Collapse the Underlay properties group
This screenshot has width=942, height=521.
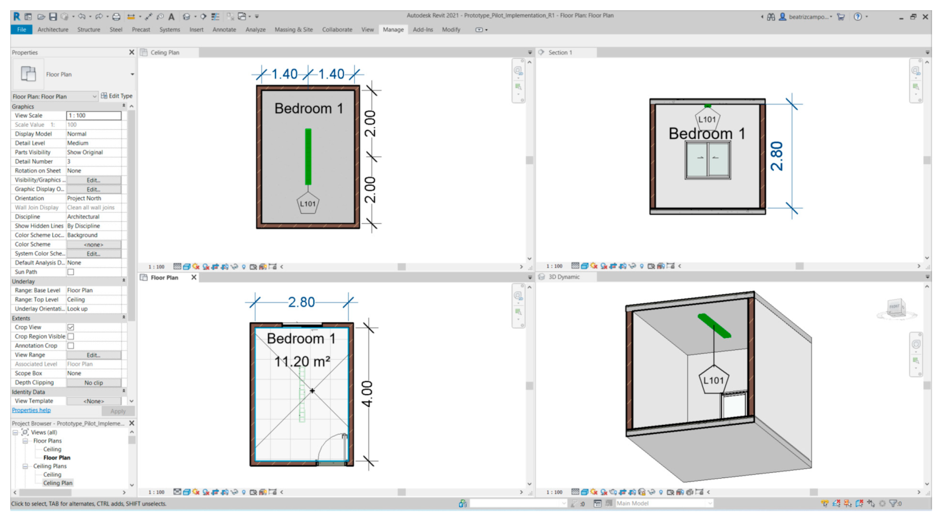point(124,281)
